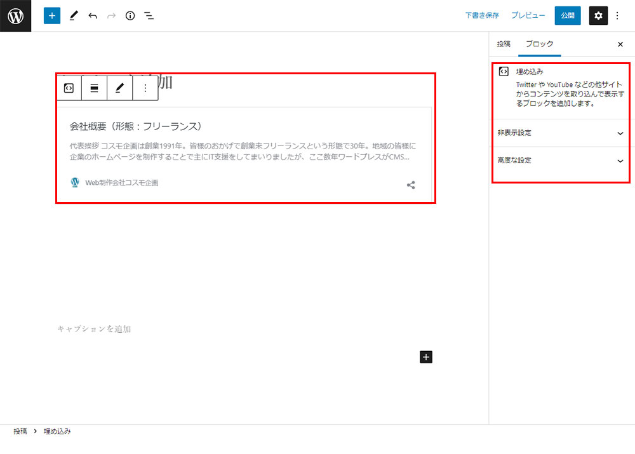Switch to the 投稿 tab in sidebar
The width and height of the screenshot is (635, 454).
[x=504, y=44]
